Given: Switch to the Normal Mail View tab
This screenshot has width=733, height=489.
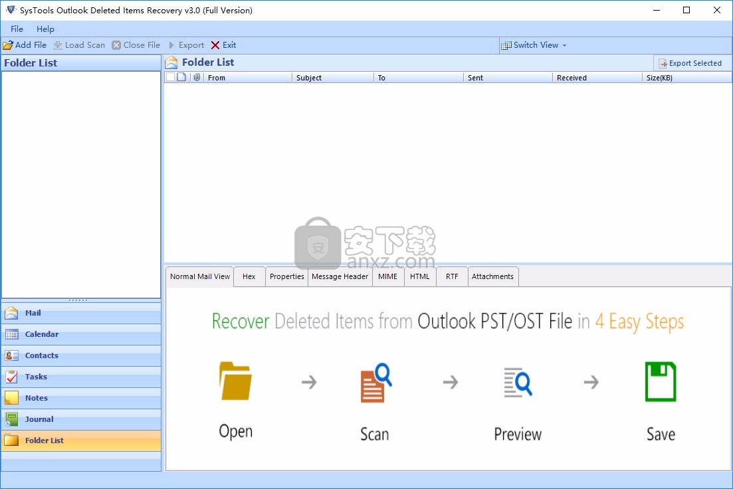Looking at the screenshot, I should (x=200, y=276).
